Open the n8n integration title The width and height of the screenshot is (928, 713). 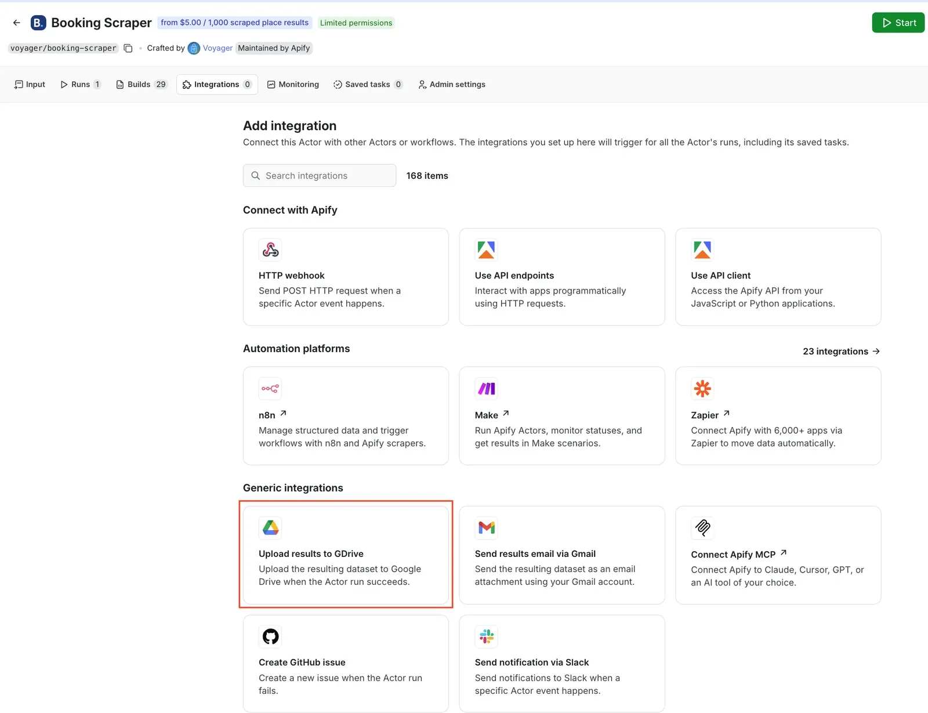point(267,415)
